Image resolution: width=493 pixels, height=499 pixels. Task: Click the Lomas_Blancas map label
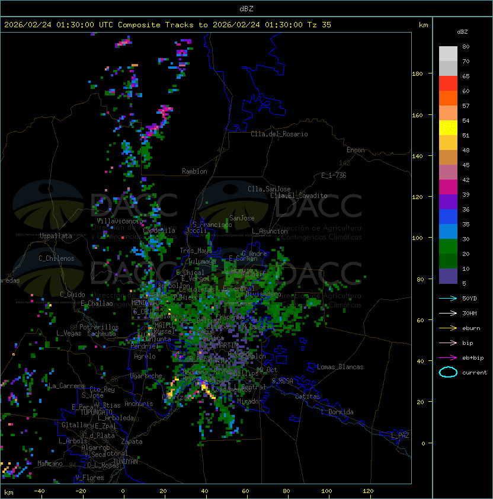coord(340,367)
